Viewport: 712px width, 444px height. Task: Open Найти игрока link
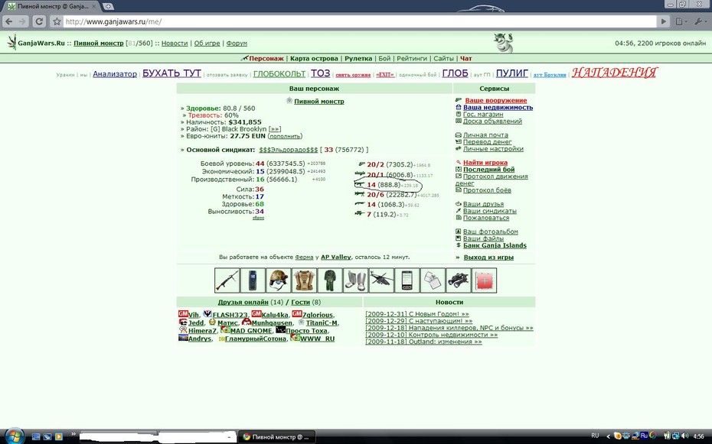click(x=485, y=163)
